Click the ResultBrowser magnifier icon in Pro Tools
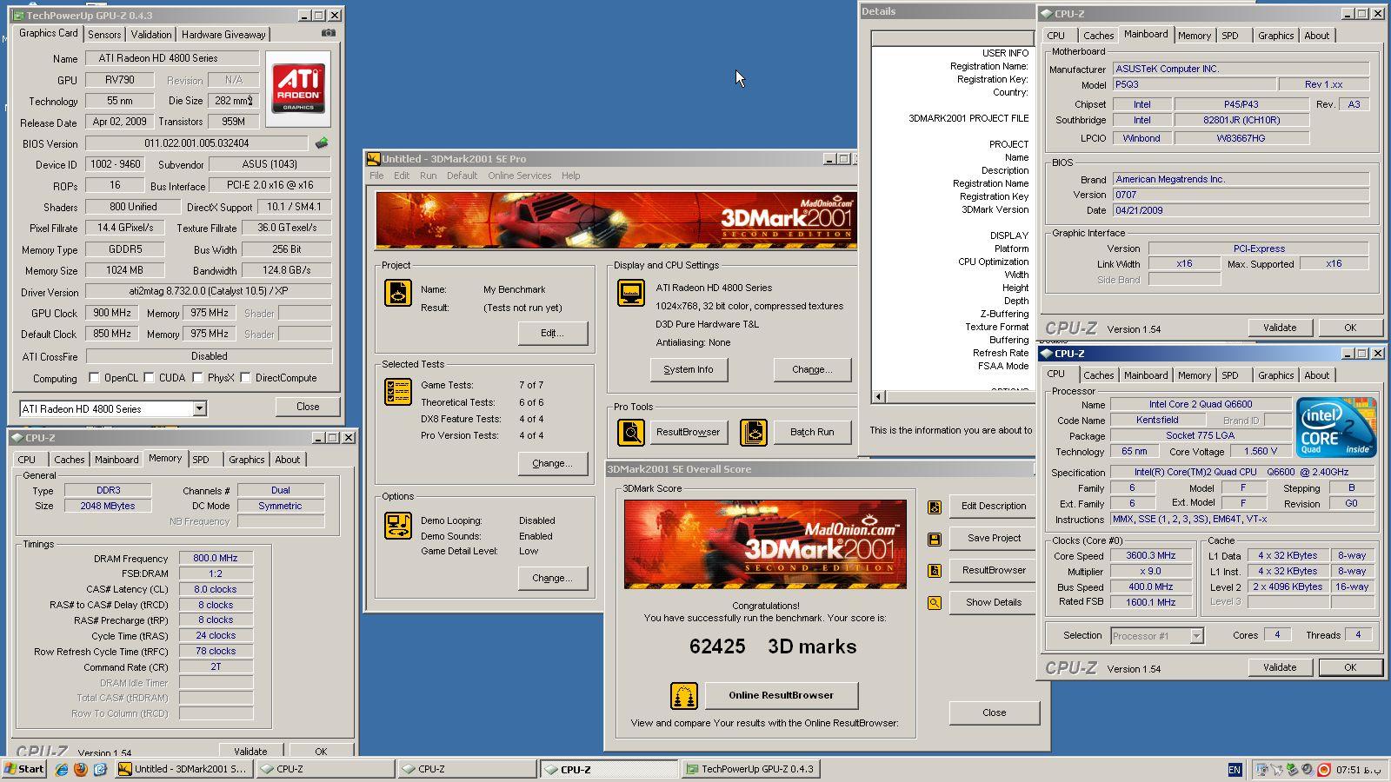This screenshot has width=1391, height=782. (x=631, y=432)
